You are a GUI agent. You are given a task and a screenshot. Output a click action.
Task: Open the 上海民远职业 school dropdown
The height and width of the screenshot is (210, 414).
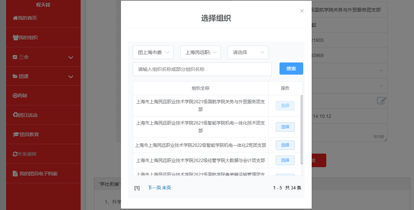click(201, 52)
